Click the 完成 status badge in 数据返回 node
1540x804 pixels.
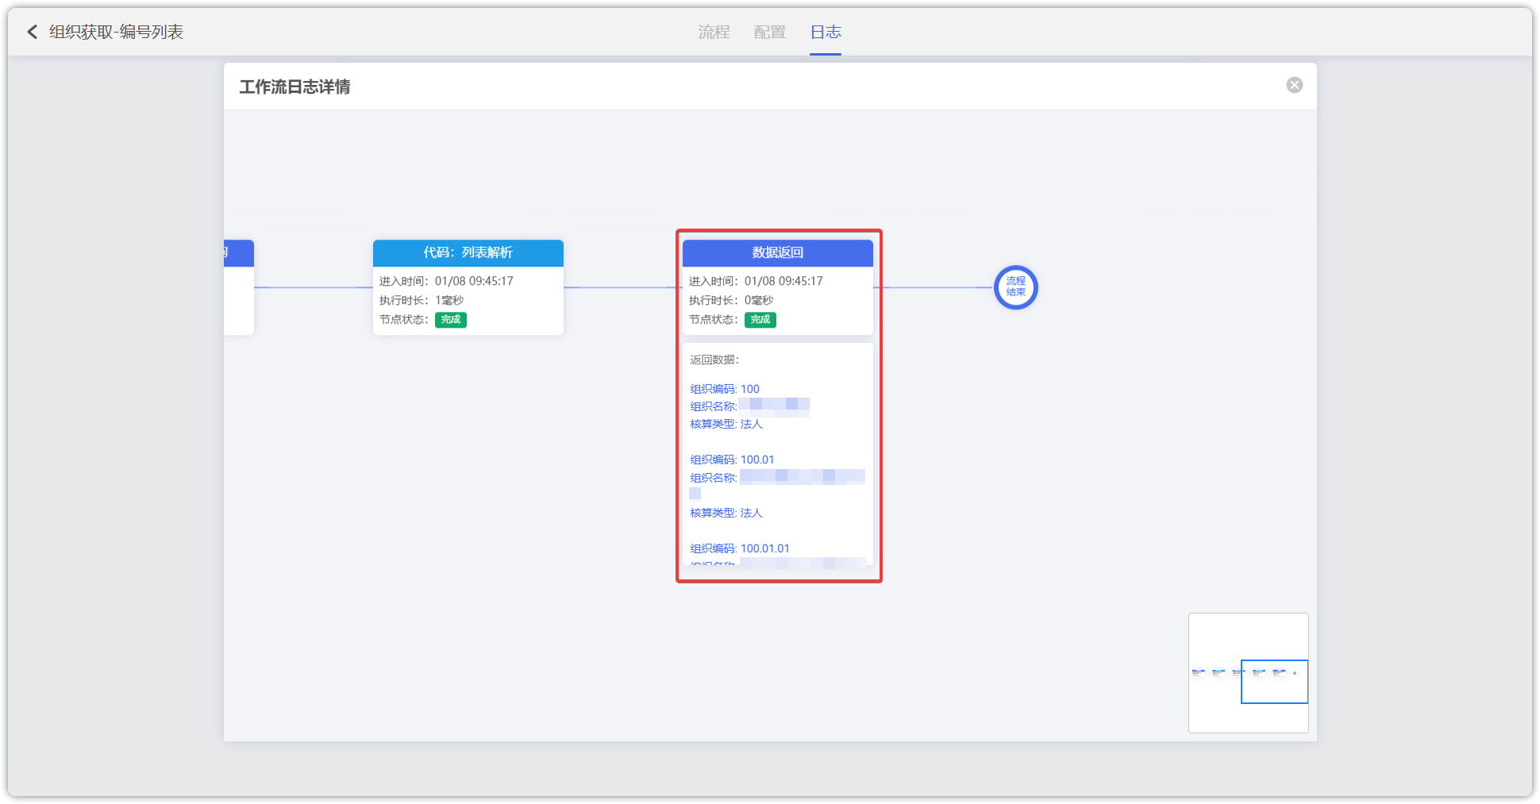tap(760, 320)
